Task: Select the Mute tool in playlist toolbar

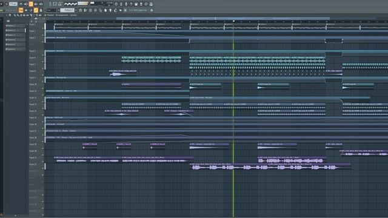Action: coord(24,15)
